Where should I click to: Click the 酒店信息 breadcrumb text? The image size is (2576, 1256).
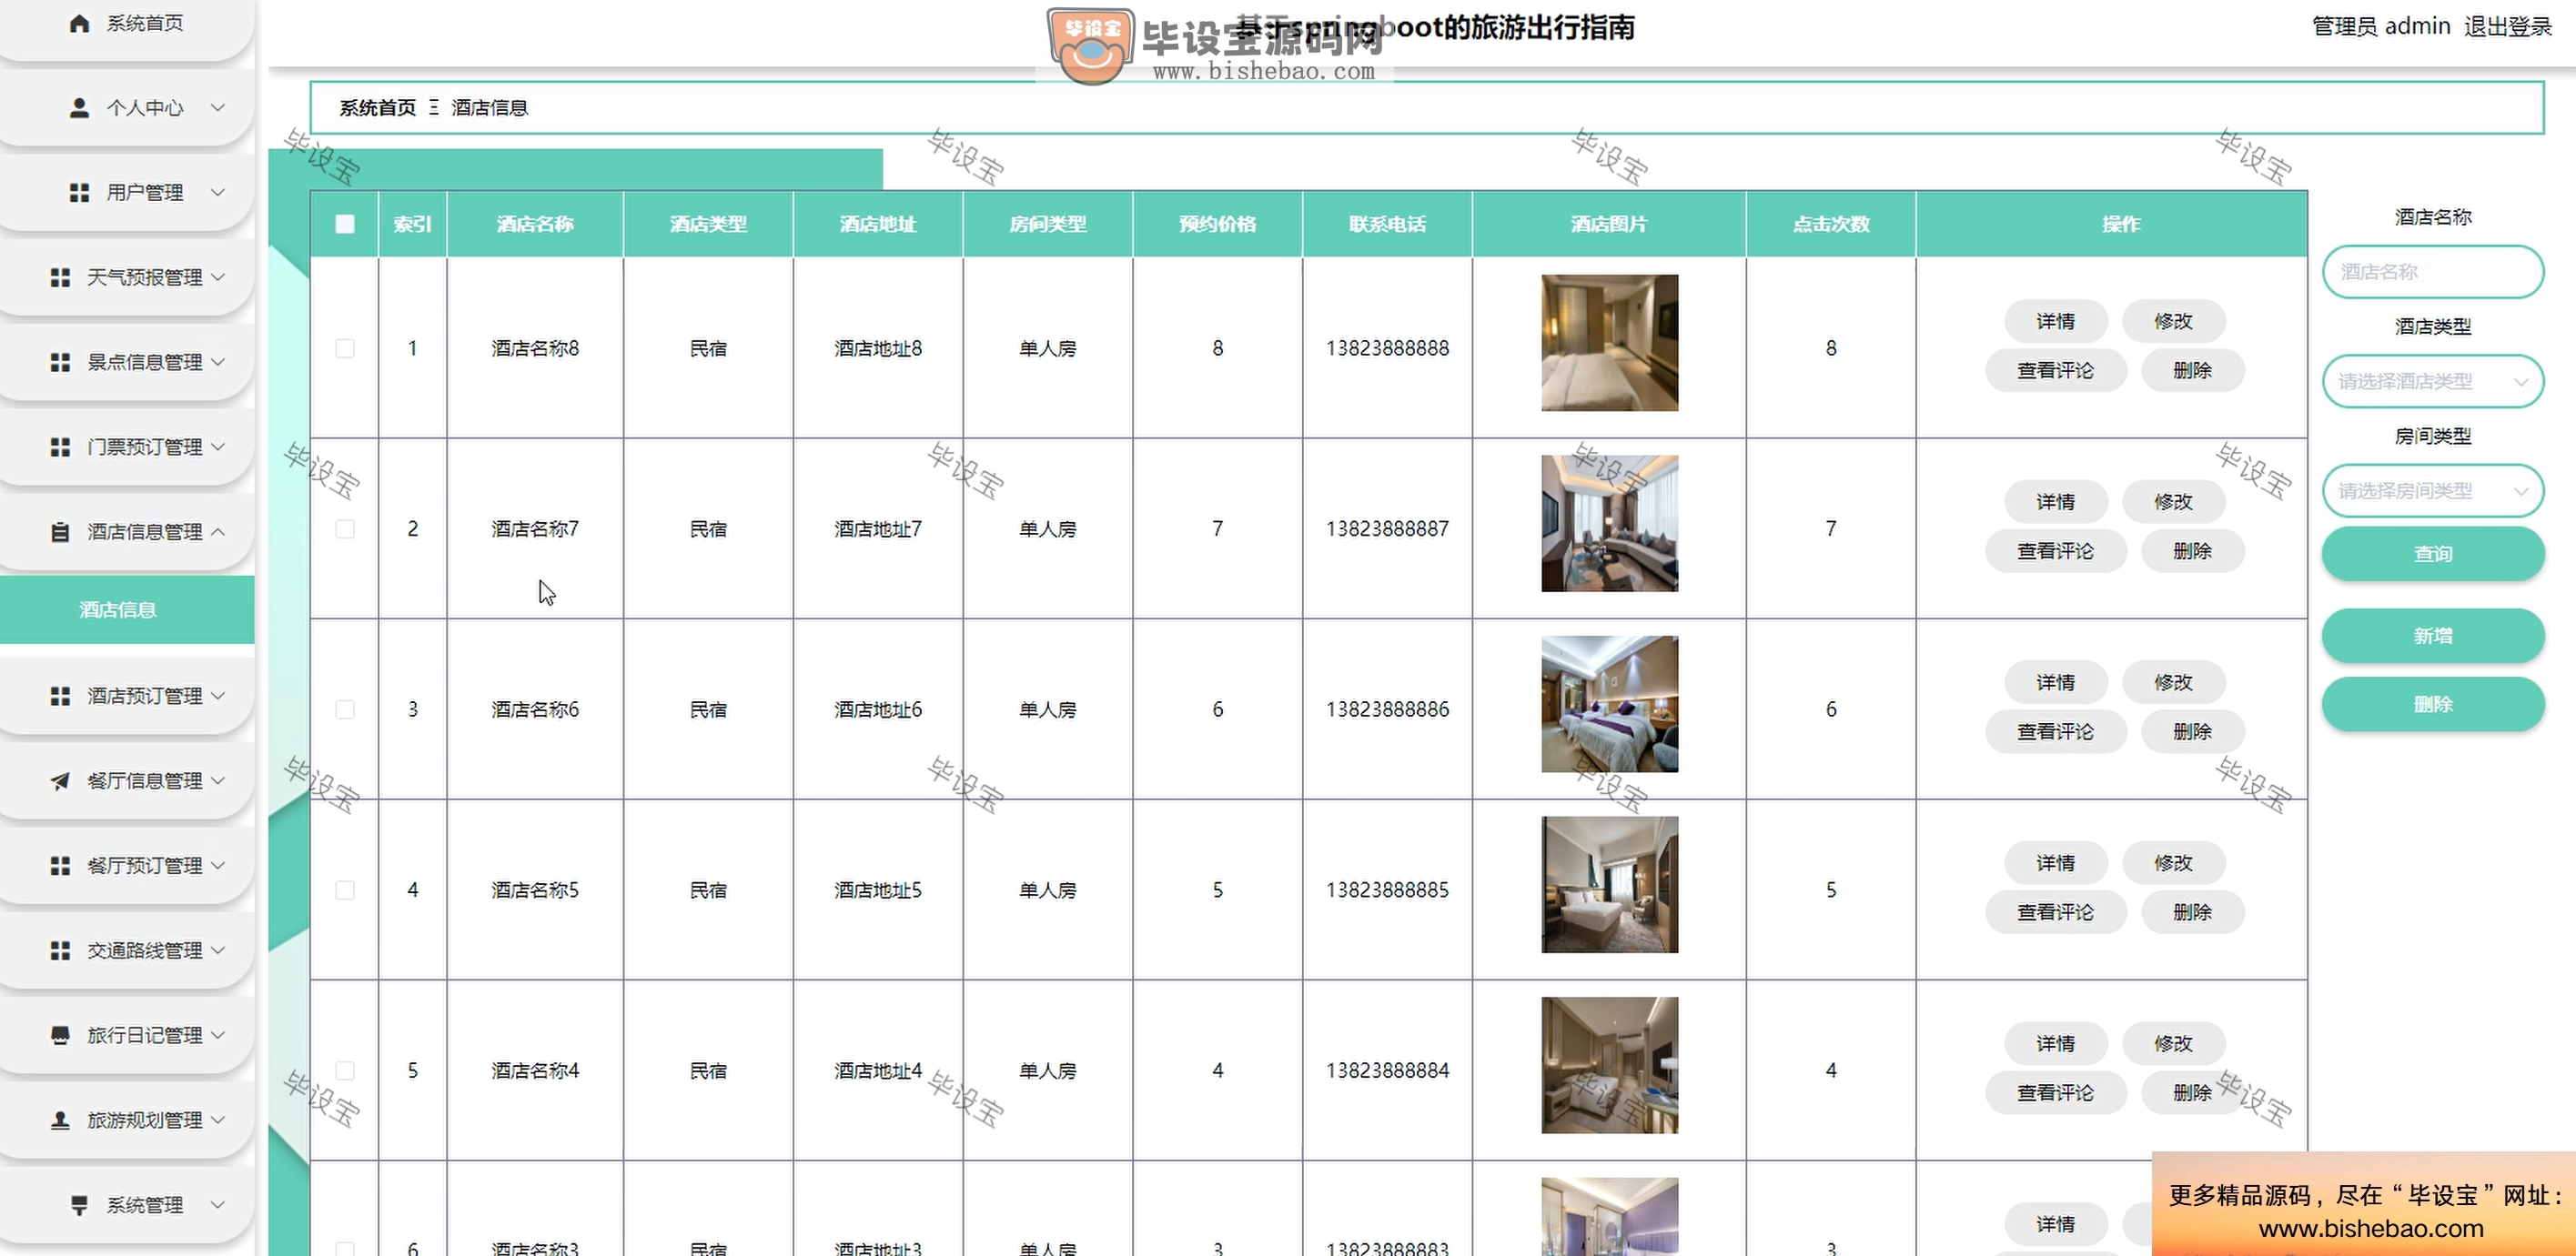(490, 108)
